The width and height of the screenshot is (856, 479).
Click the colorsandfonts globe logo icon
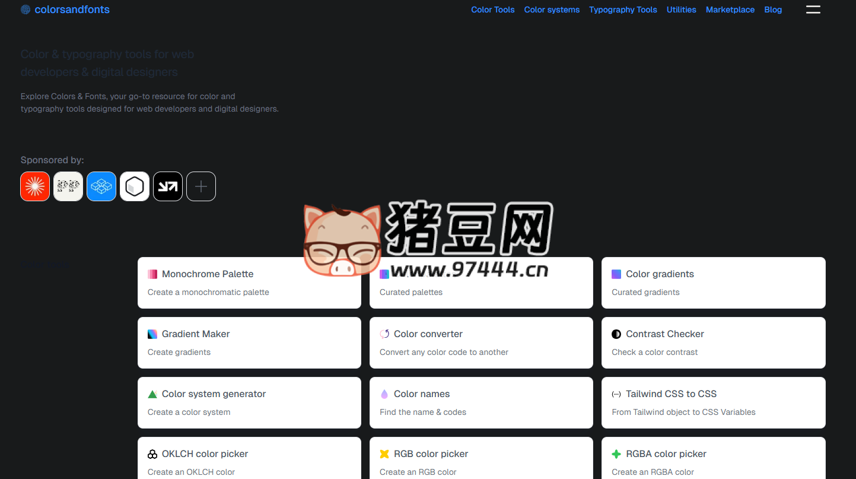[x=25, y=9]
